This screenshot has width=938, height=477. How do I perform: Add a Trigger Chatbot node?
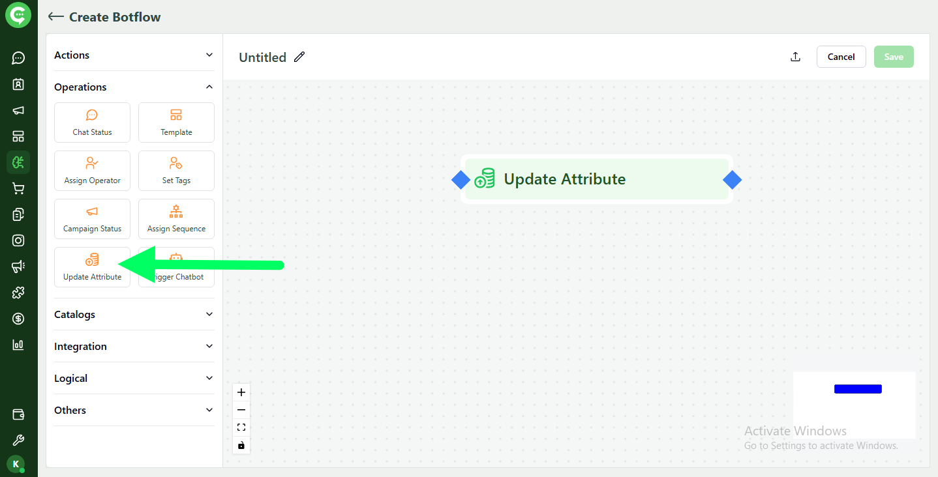176,267
